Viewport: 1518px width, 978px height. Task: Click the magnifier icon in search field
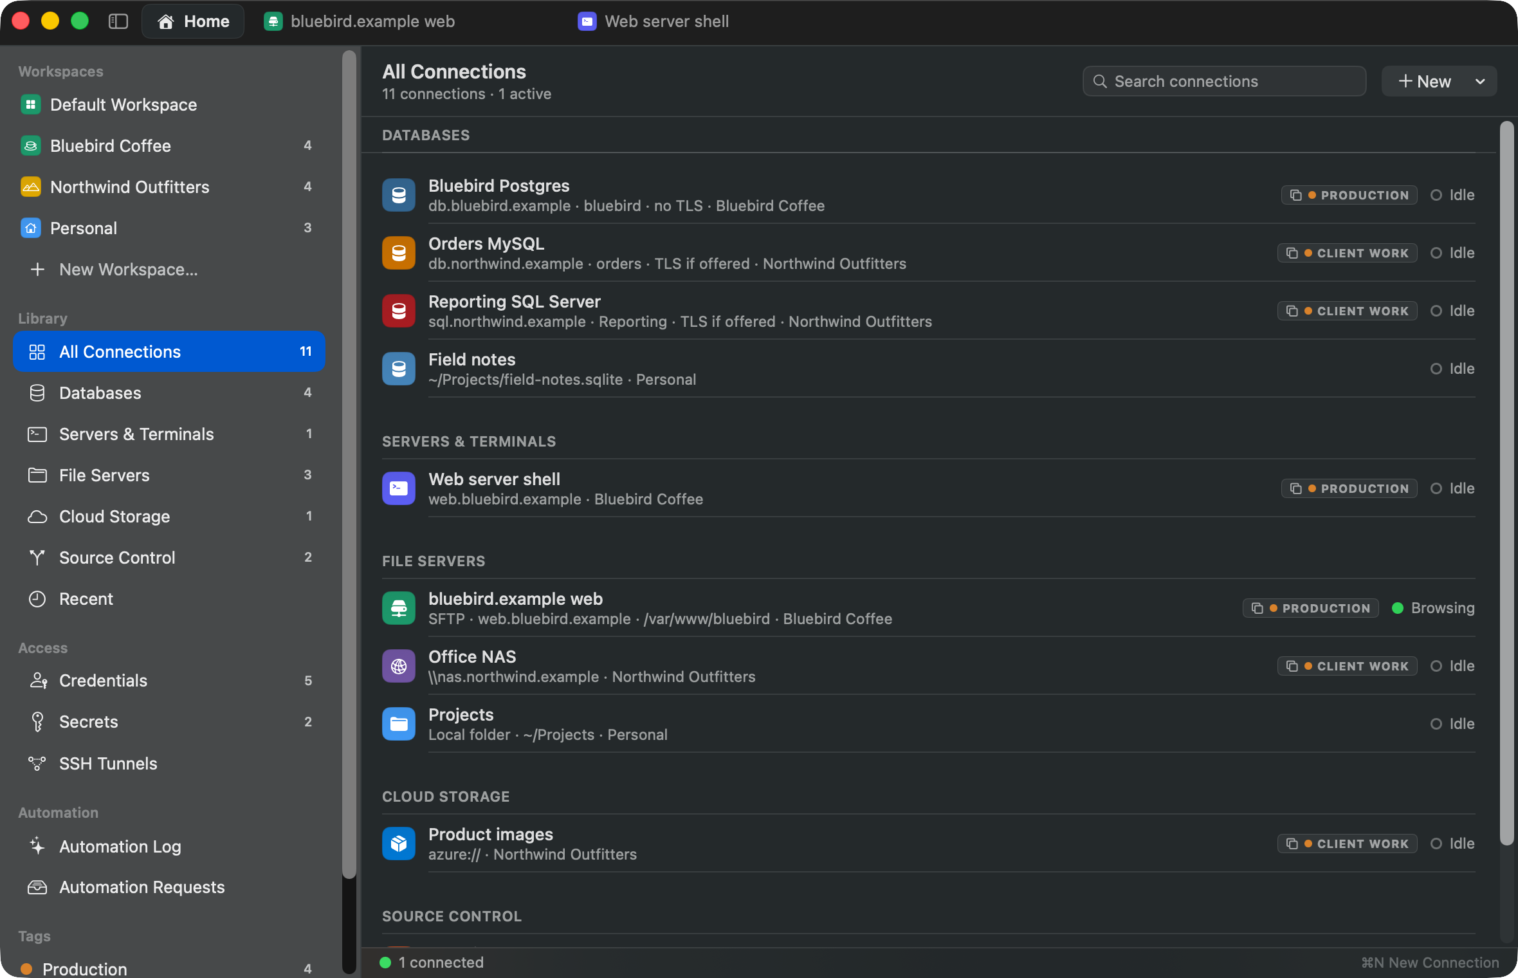coord(1101,81)
